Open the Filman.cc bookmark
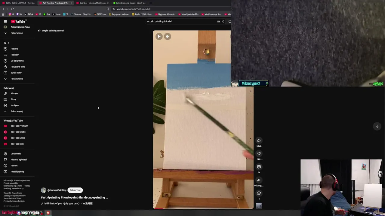Viewport: 385px width, 216px height. [x=80, y=14]
